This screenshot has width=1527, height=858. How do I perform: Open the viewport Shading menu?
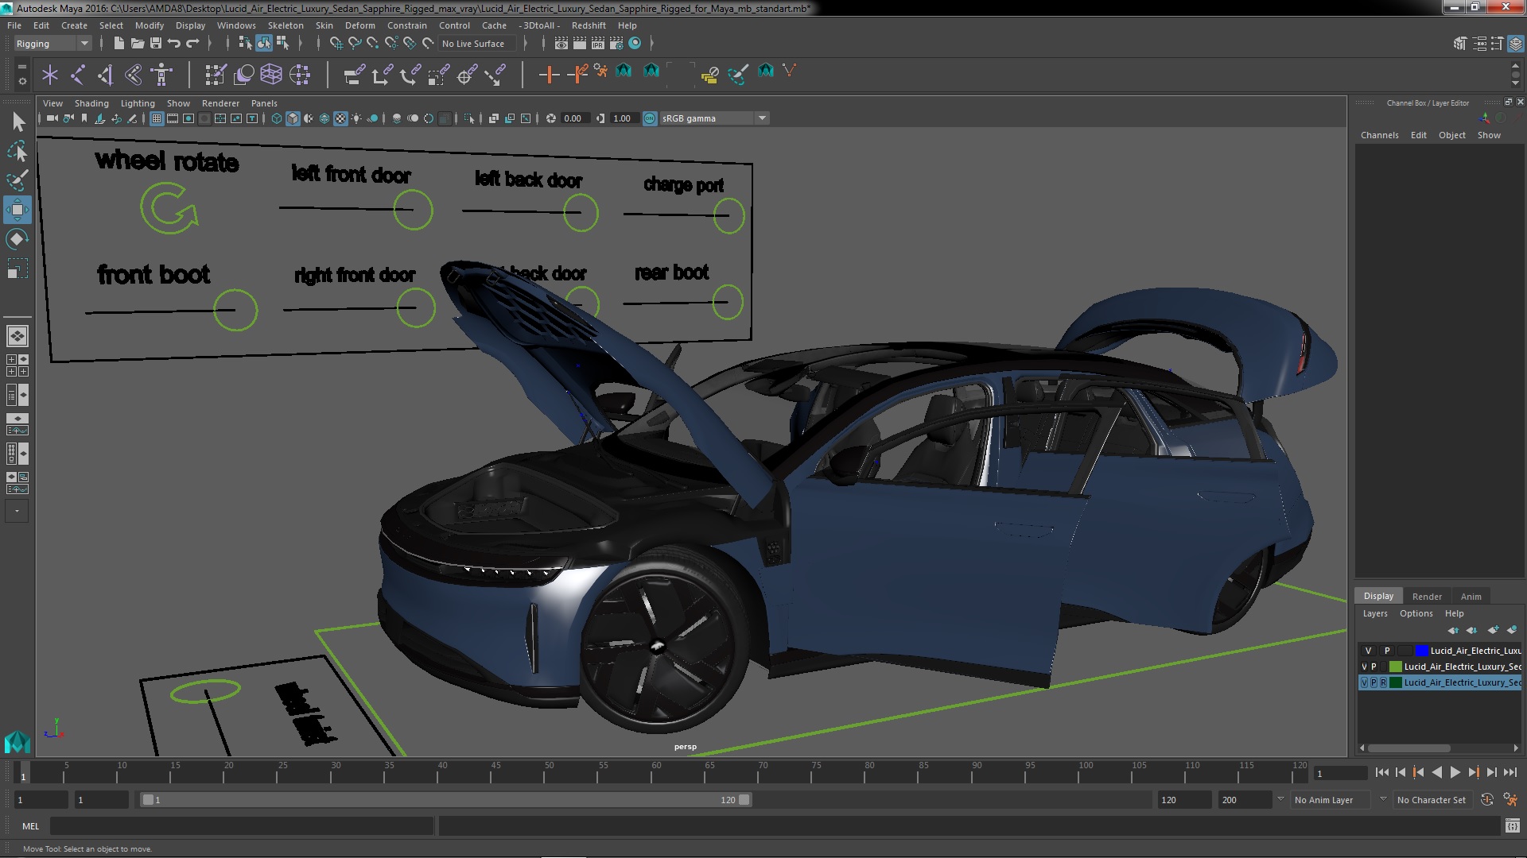(x=91, y=103)
